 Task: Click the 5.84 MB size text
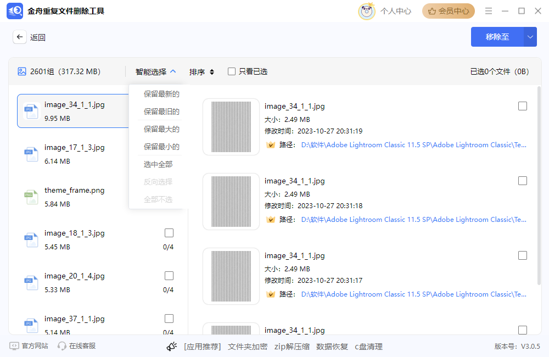58,204
